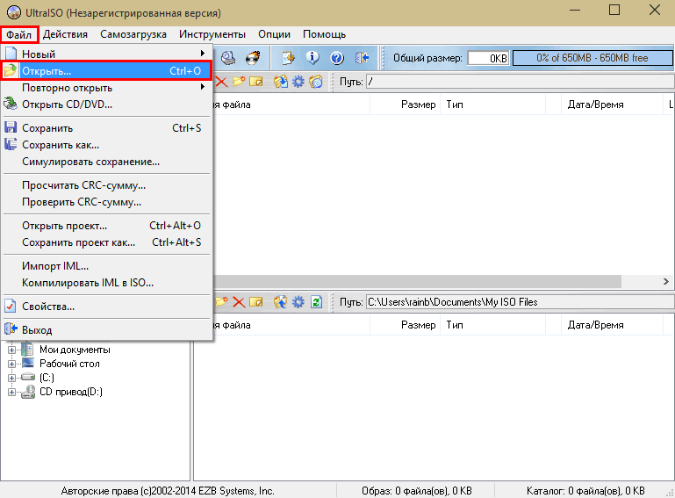Select Проверить CRC-сумму...
The height and width of the screenshot is (498, 675).
(x=106, y=202)
